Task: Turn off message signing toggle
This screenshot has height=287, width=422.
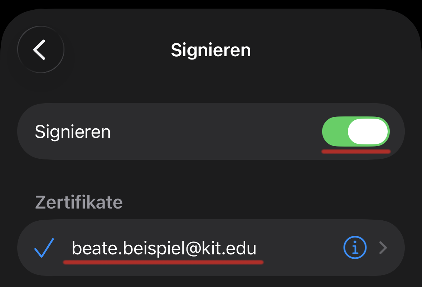Action: coord(356,131)
